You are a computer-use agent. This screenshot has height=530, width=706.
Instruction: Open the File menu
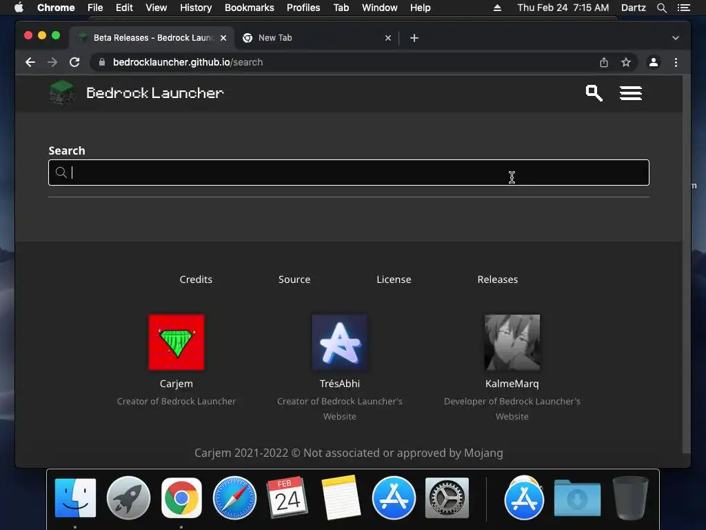(x=95, y=8)
